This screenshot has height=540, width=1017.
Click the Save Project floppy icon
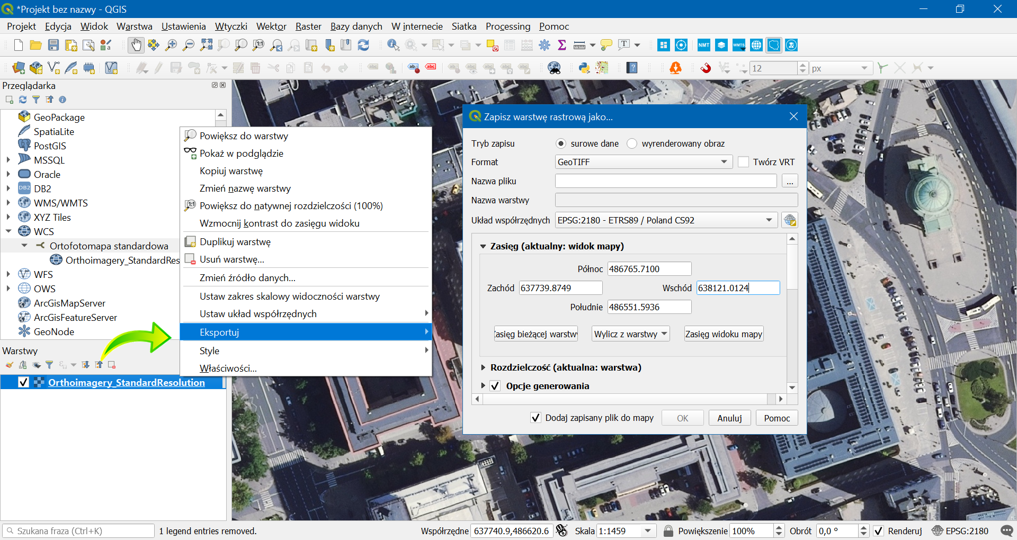tap(53, 46)
